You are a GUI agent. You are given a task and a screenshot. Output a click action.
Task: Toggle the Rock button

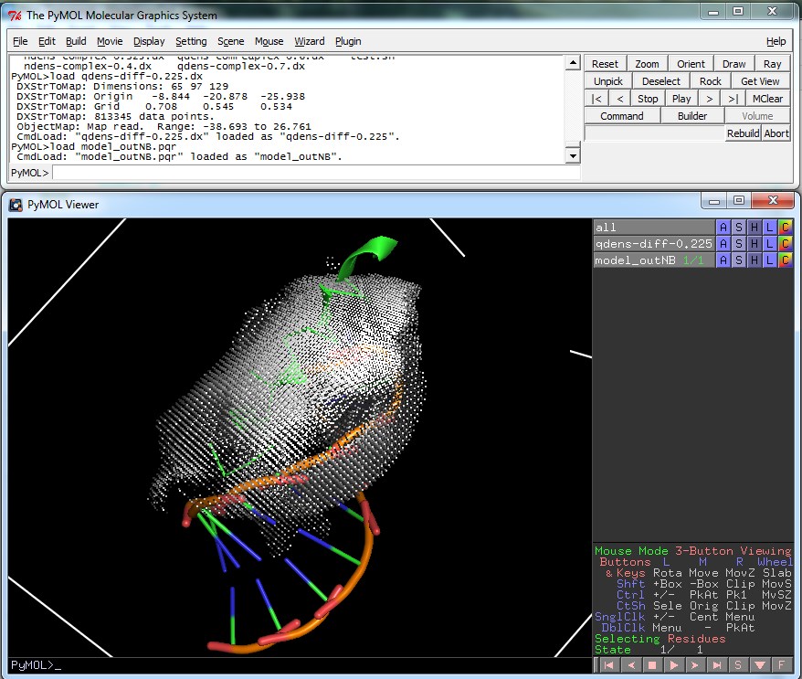click(710, 81)
